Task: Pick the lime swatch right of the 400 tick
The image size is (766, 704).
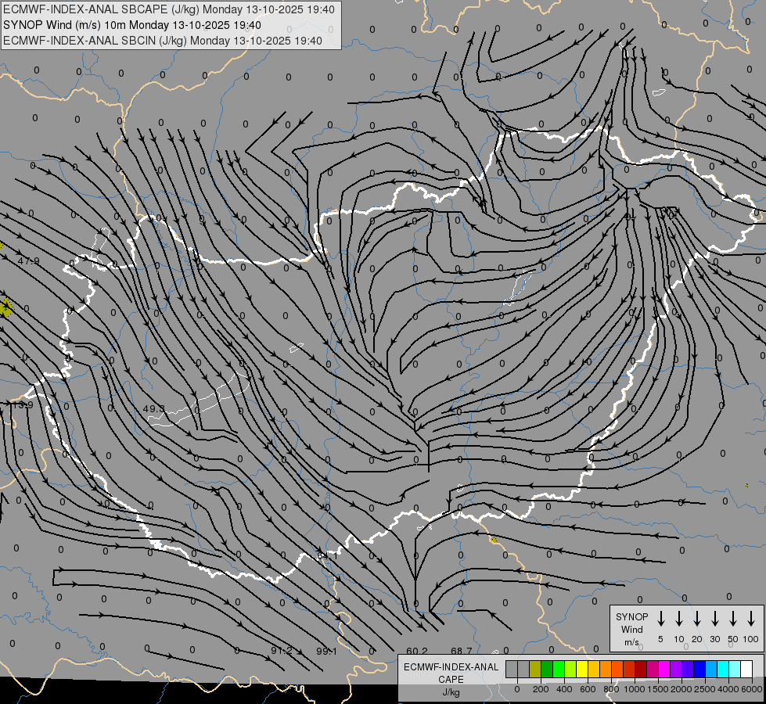Action: pos(570,669)
